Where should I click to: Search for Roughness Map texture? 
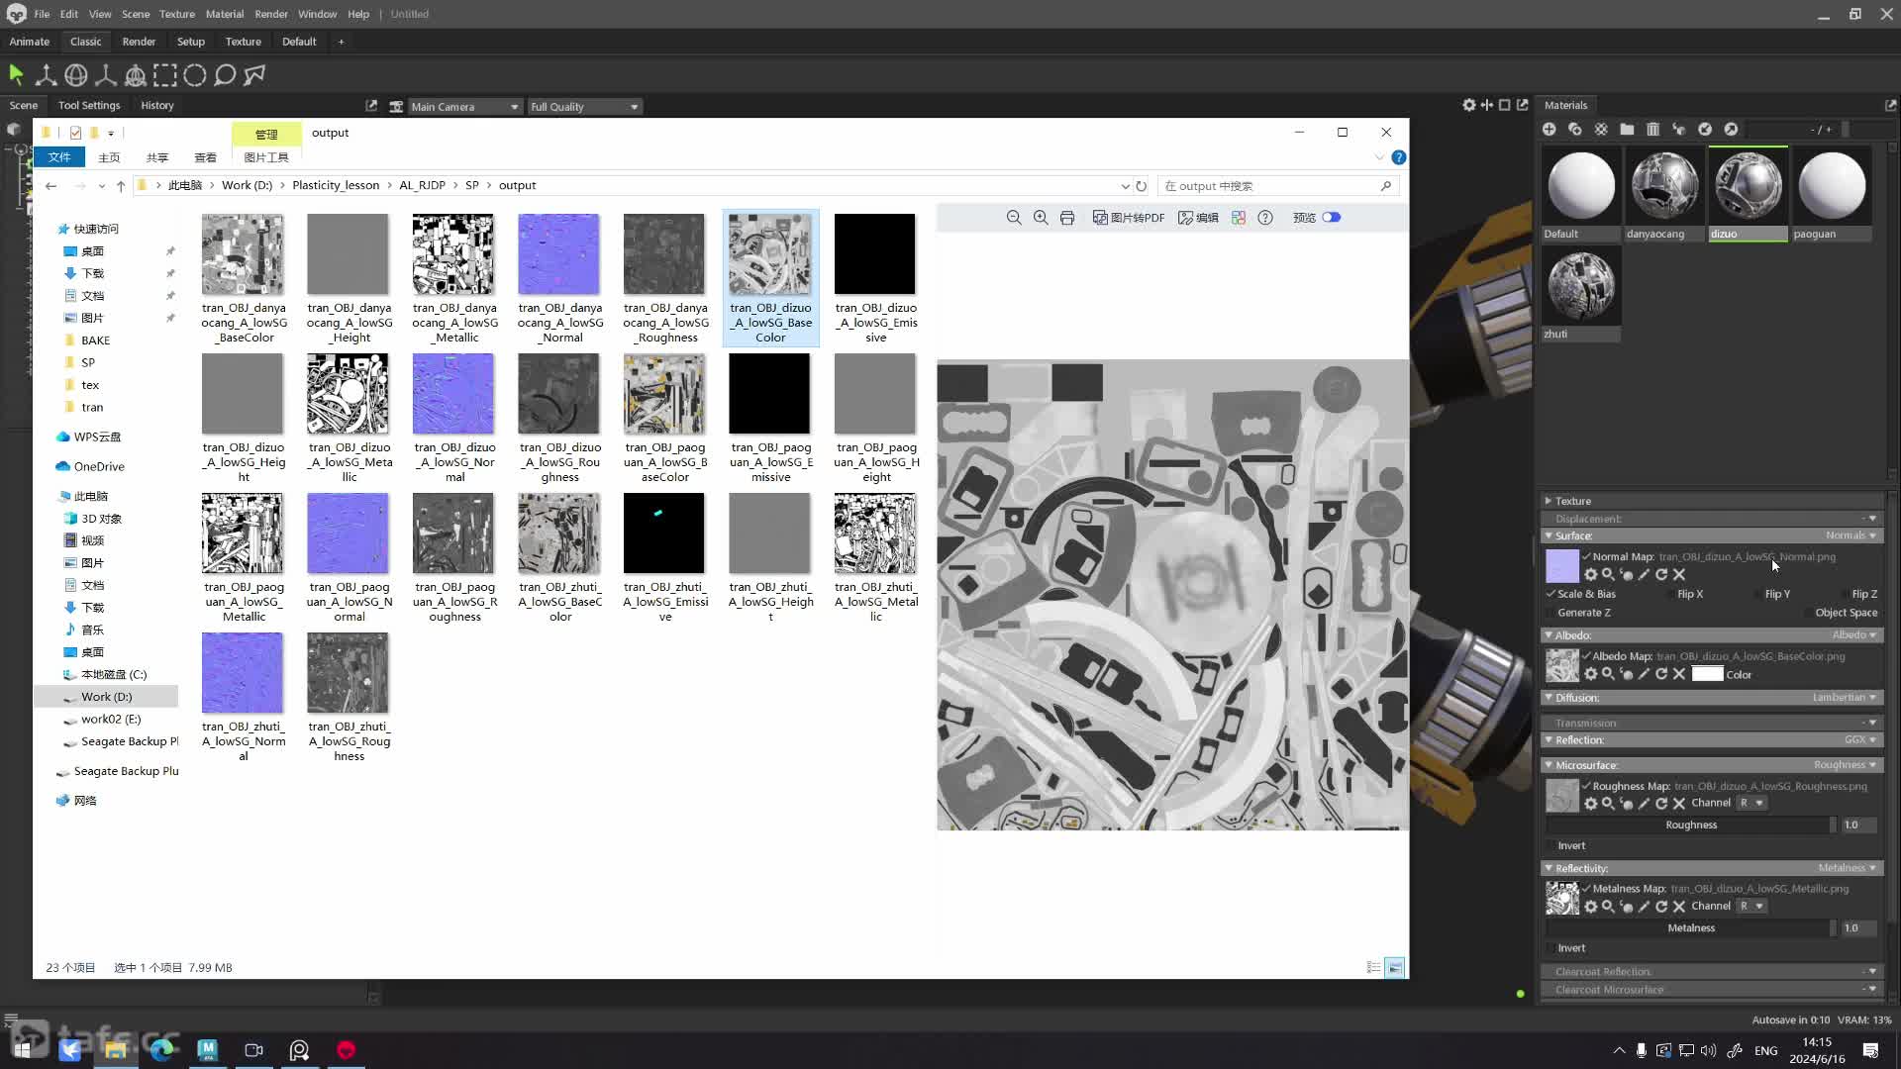(x=1608, y=804)
